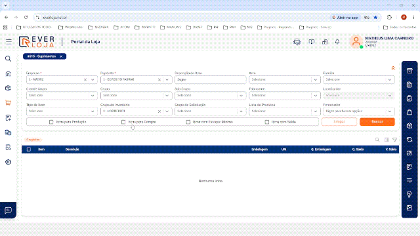Check Itens com Estoque Mínimo
This screenshot has height=236, width=420.
(188, 122)
